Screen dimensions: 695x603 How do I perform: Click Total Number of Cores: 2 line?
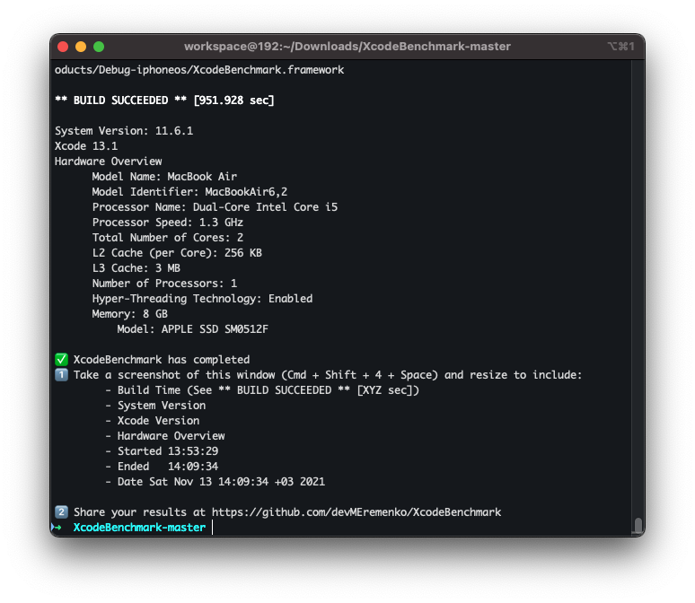click(168, 238)
